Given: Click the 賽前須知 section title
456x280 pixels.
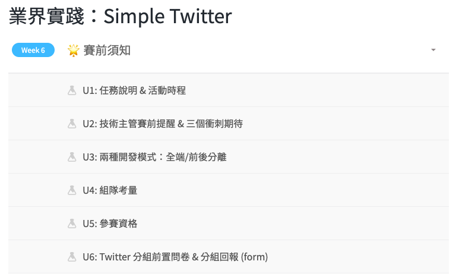Looking at the screenshot, I should 107,50.
